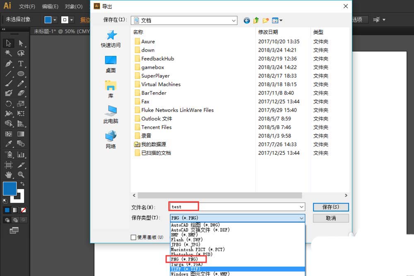
Task: Click the Save button
Action: click(x=331, y=207)
